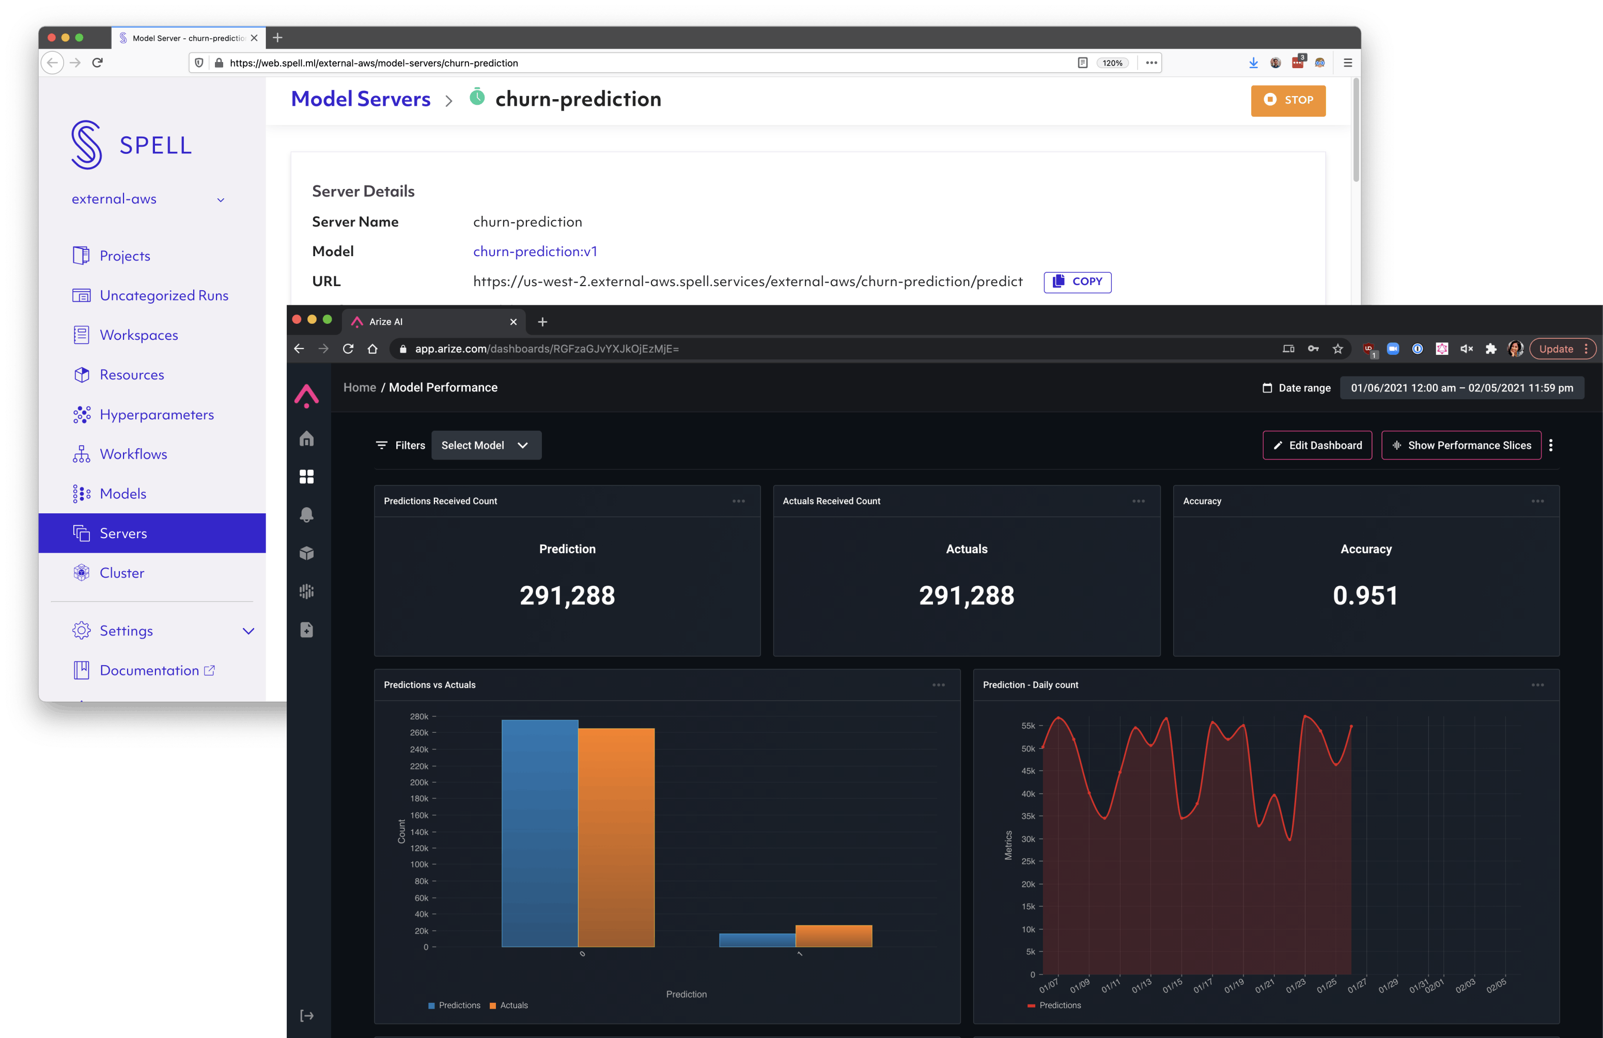Expand the external-aws organization dropdown in Spell
The height and width of the screenshot is (1038, 1603).
pyautogui.click(x=148, y=199)
